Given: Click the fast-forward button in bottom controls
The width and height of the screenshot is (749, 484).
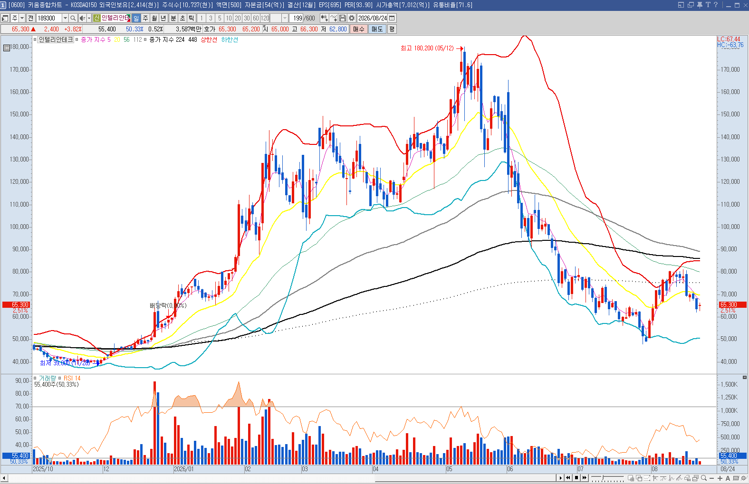Looking at the screenshot, I should click(585, 478).
